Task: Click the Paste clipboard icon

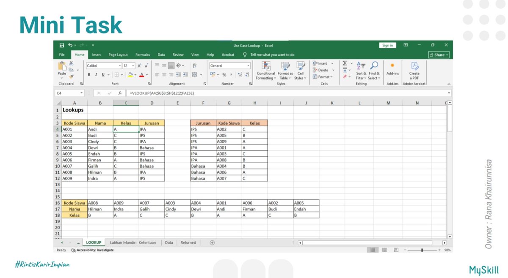Action: point(62,66)
